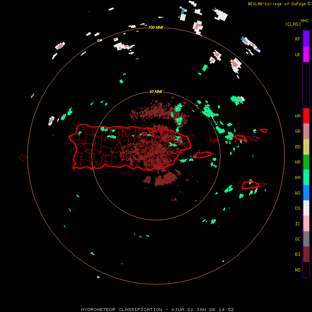Image resolution: width=312 pixels, height=312 pixels.
Task: Select the white DS legend swatch
Action: [x=306, y=208]
